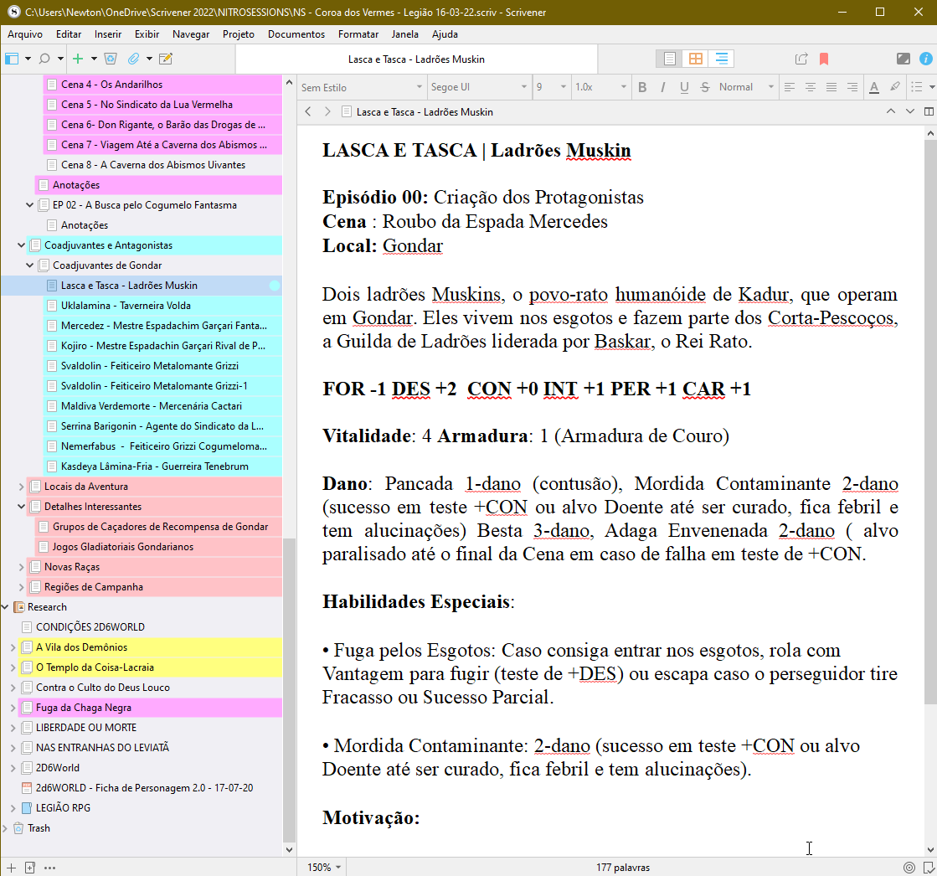937x876 pixels.
Task: Click the Insert attachment paperclip icon
Action: [x=133, y=59]
